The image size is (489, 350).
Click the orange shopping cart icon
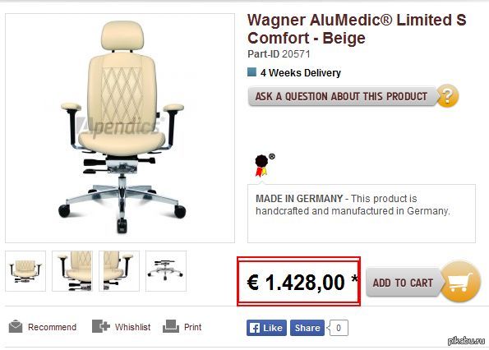point(460,282)
